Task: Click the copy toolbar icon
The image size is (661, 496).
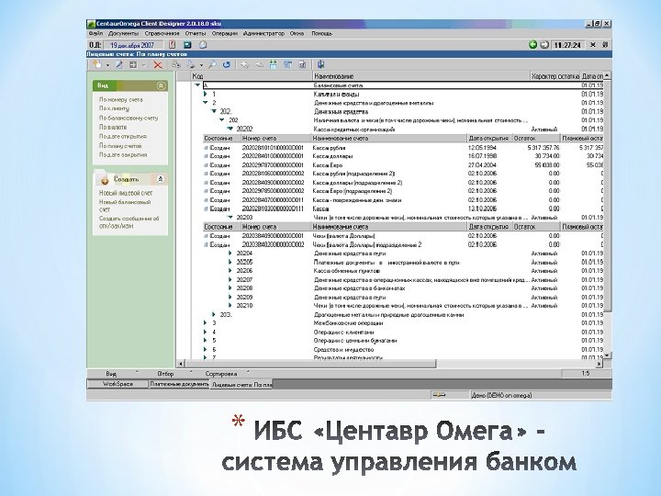Action: point(176,64)
